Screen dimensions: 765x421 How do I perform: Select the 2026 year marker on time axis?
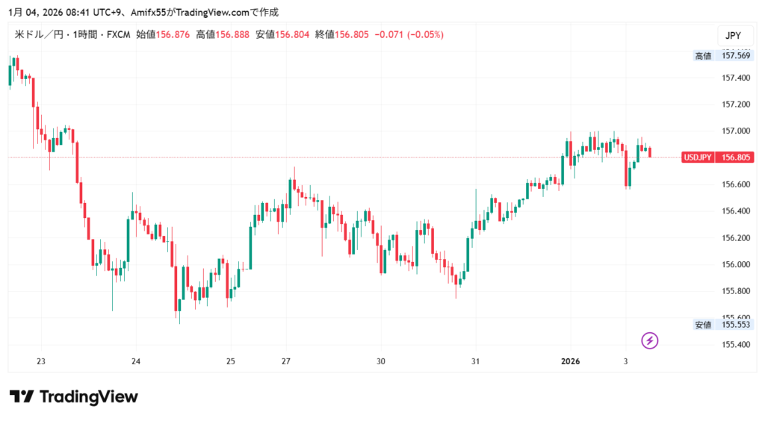pos(570,361)
